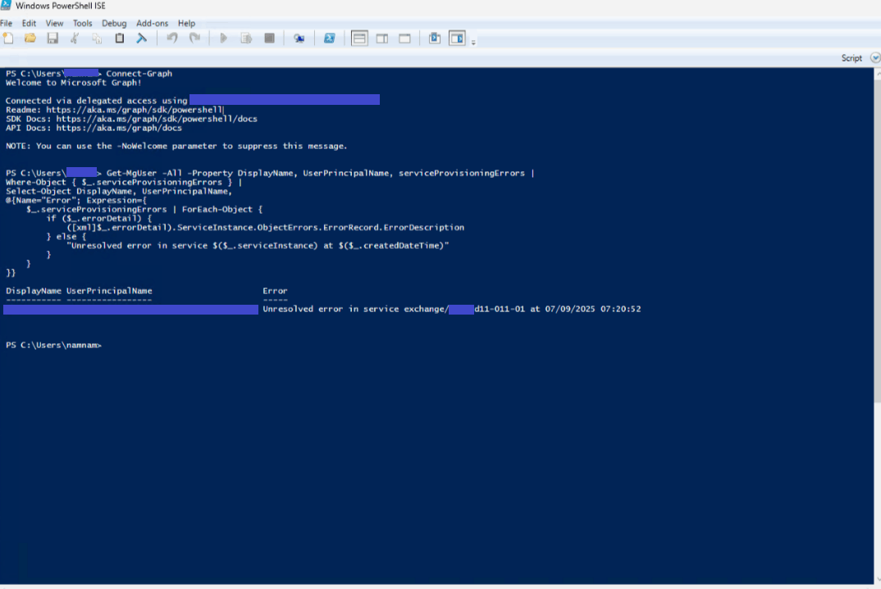Switch script pane to right layout

click(382, 38)
